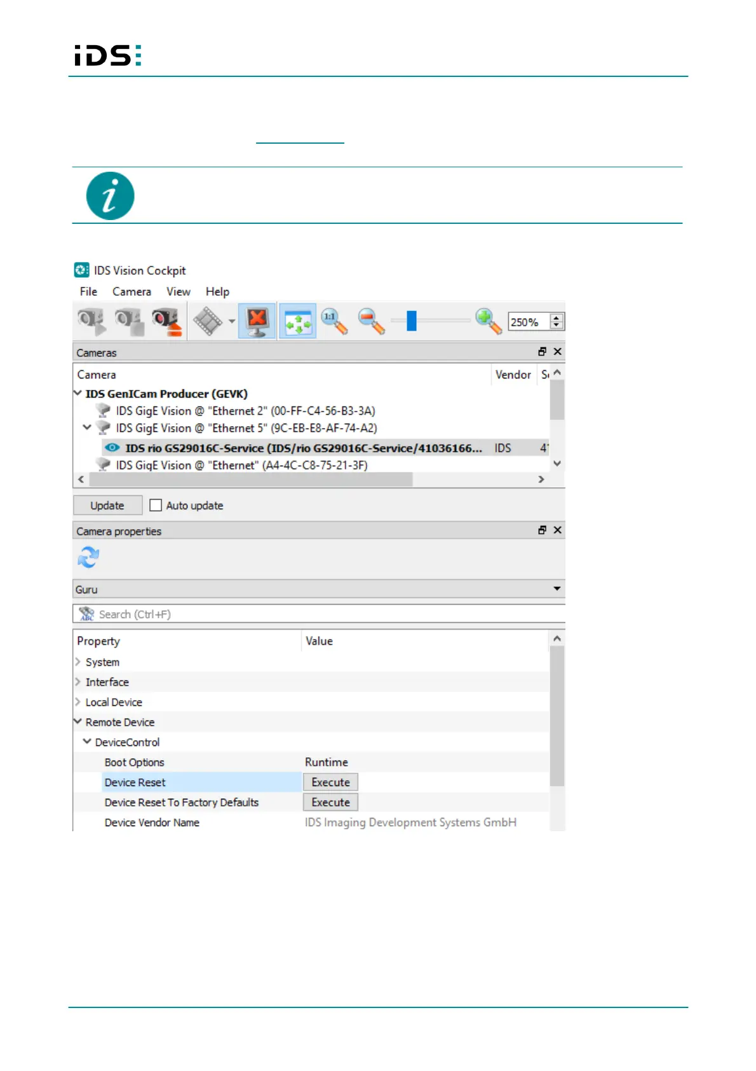Click the Property column header
This screenshot has width=756, height=1071.
pyautogui.click(x=187, y=641)
